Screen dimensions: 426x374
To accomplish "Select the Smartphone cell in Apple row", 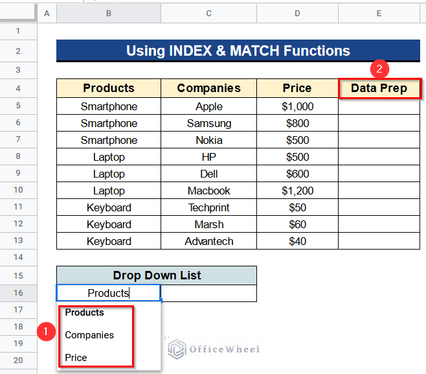I will point(109,106).
